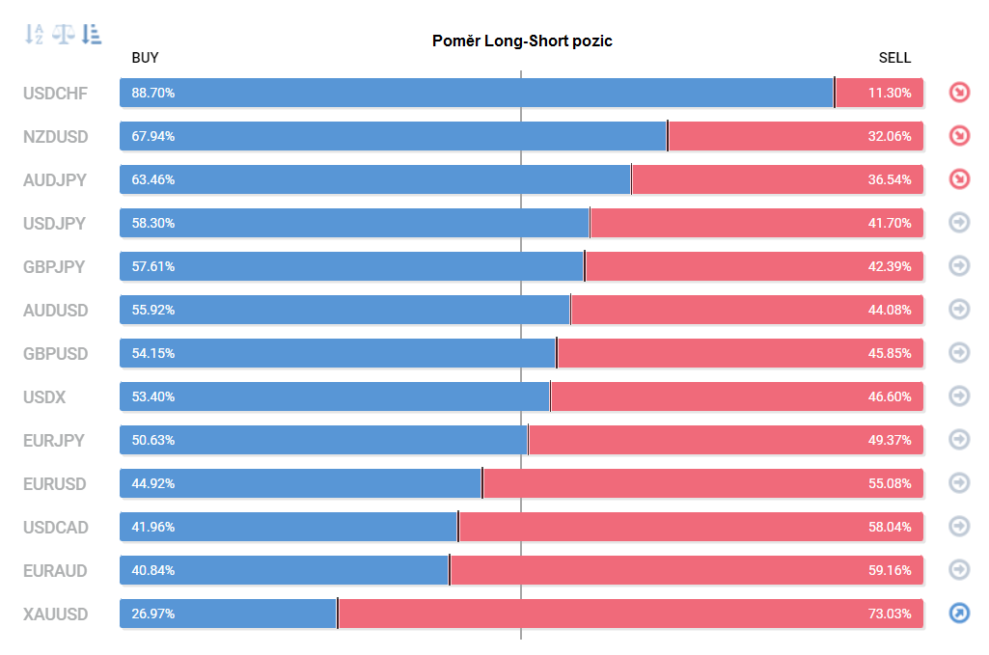Screen dimensions: 989x655
Task: Click the red 58.04% bar for USDCAD
Action: [x=691, y=527]
